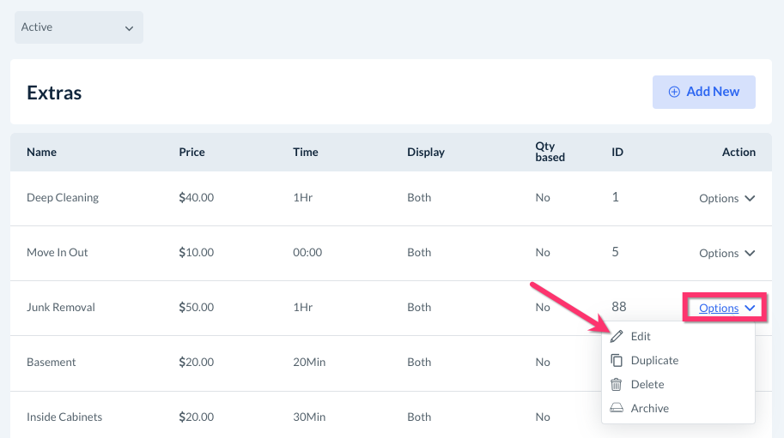Click the Deep Cleaning row name

tap(63, 198)
